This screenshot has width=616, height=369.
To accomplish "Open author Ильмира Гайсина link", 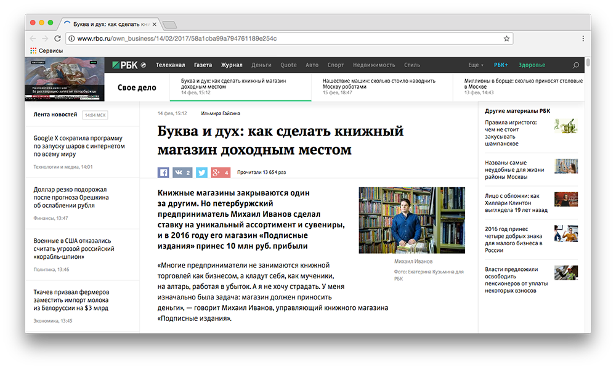I will pyautogui.click(x=221, y=113).
